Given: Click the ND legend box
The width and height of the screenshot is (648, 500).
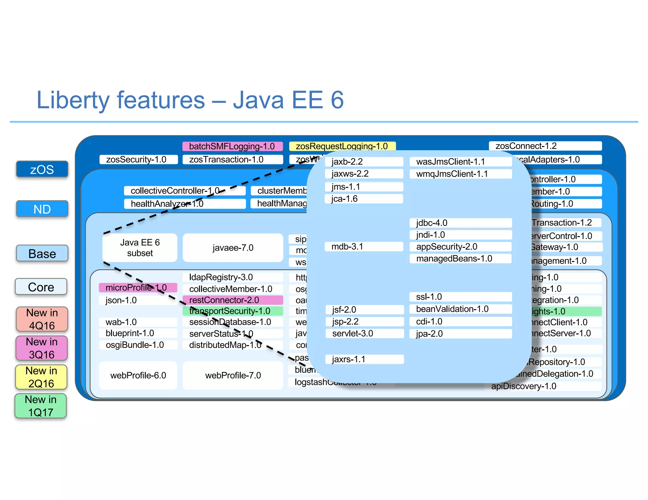Looking at the screenshot, I should (x=42, y=209).
